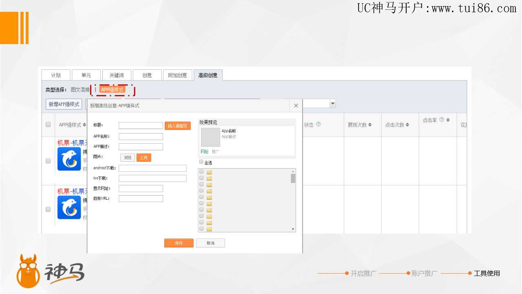Click the 上传 upload button
This screenshot has height=294, width=522.
(144, 157)
